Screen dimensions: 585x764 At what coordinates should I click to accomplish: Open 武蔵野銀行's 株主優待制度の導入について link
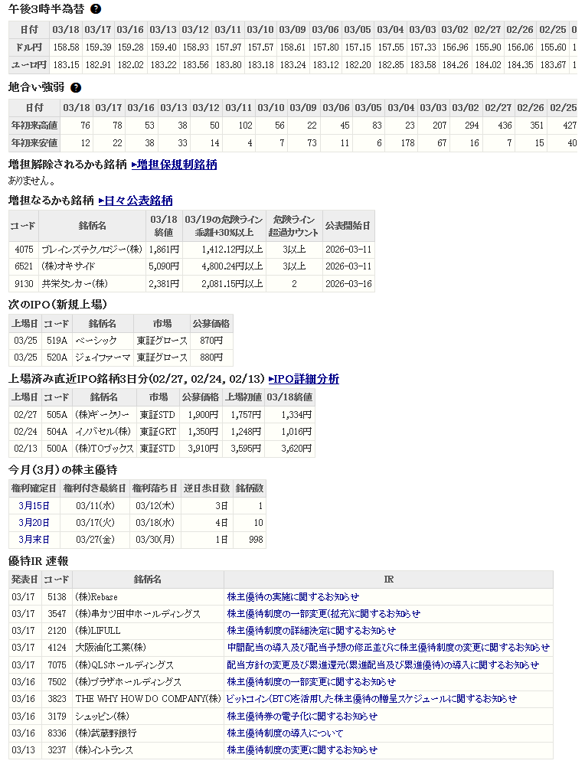pos(285,733)
